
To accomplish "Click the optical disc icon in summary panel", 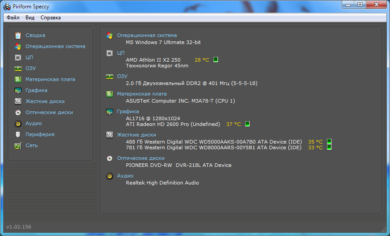I will tap(110, 158).
